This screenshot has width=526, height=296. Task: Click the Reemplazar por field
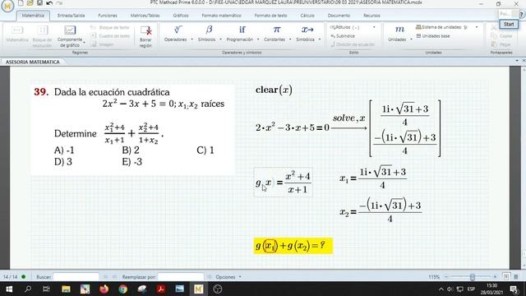click(x=181, y=277)
